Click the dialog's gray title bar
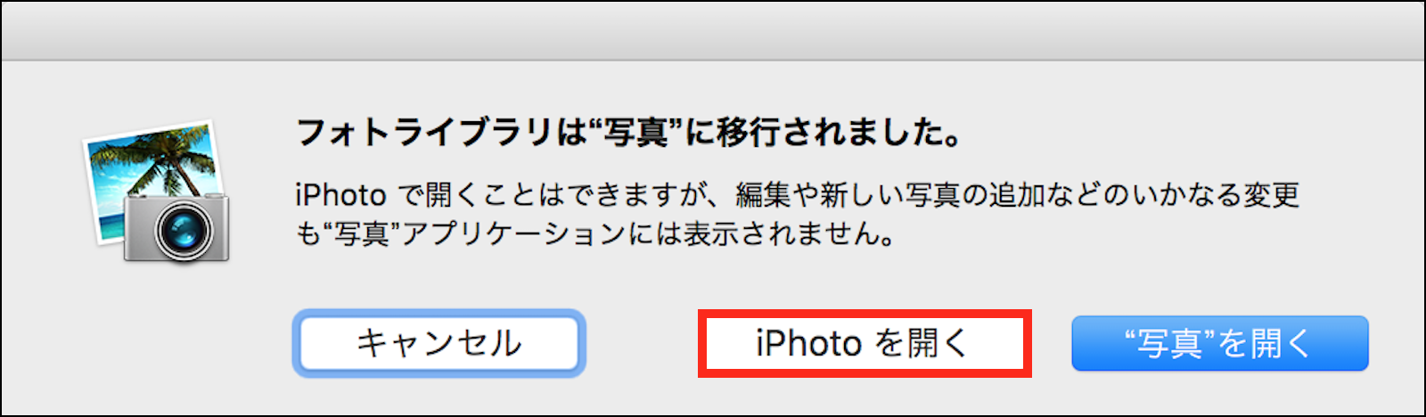Viewport: 1426px width, 417px height. (x=713, y=31)
